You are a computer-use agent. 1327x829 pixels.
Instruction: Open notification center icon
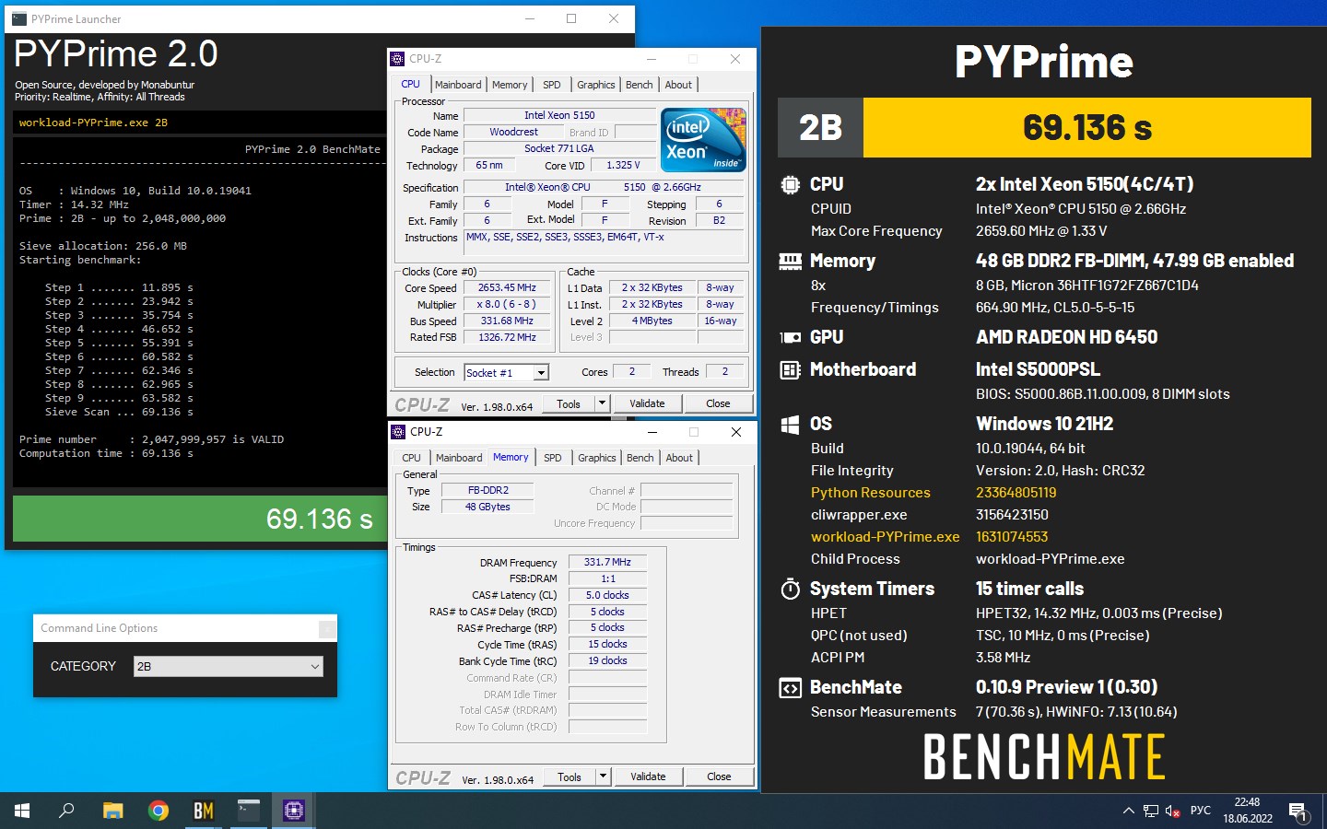pos(1298,811)
